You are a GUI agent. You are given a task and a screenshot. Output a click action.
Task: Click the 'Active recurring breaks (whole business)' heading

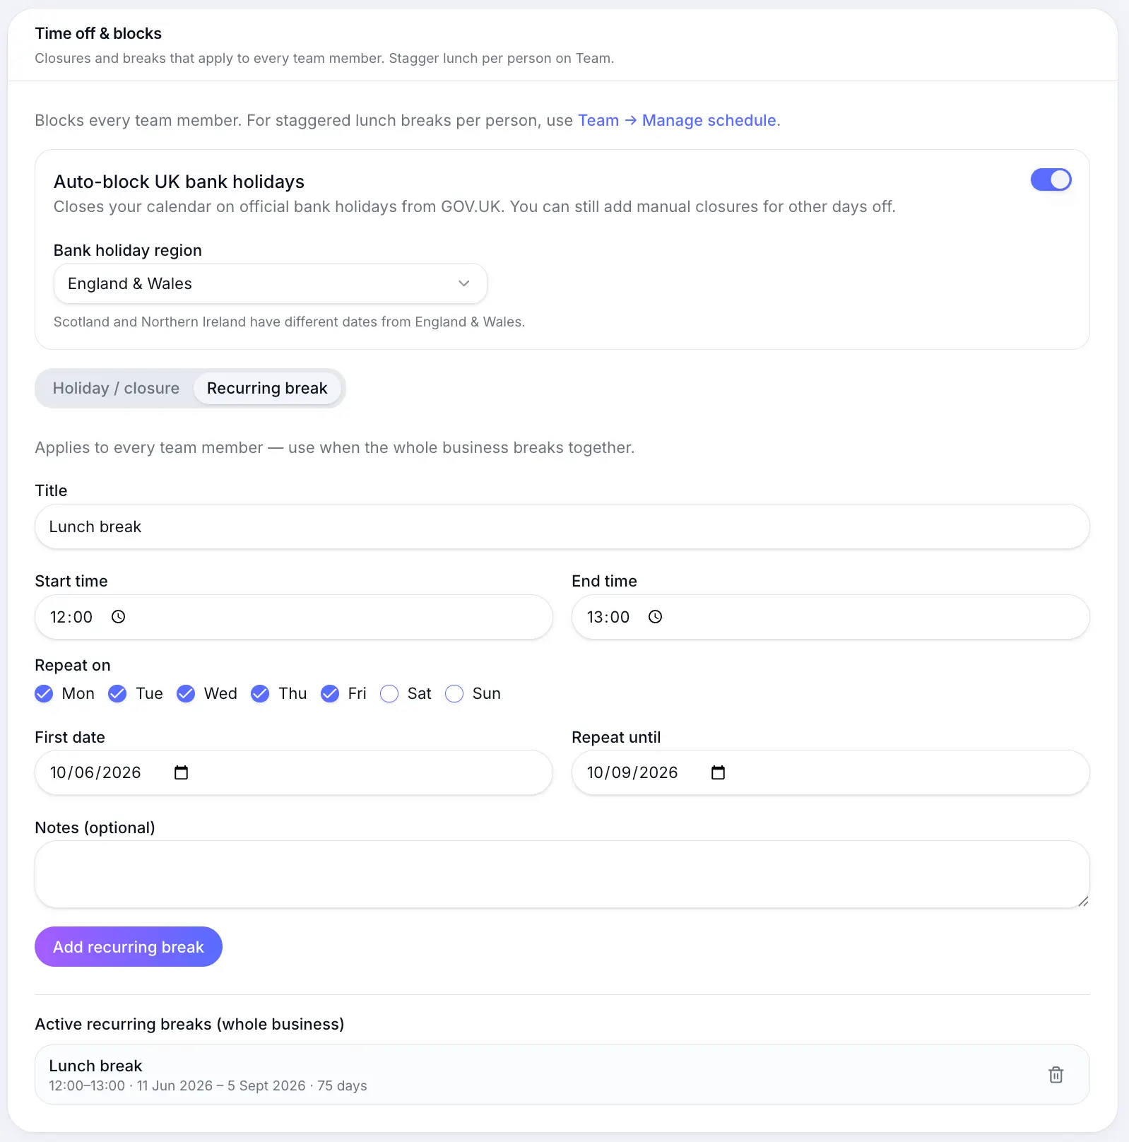[189, 1024]
